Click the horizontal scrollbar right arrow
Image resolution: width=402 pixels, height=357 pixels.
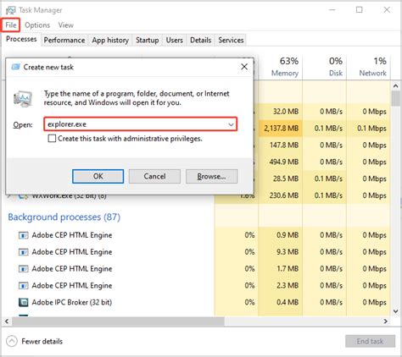point(386,321)
